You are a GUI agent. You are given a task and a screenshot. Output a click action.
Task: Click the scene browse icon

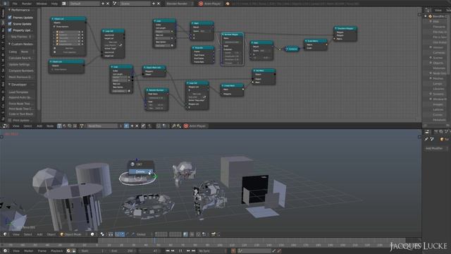pyautogui.click(x=115, y=4)
